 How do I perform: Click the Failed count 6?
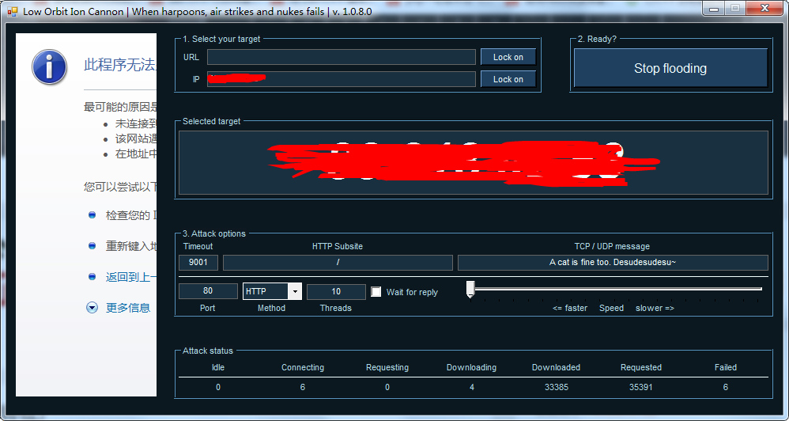point(726,387)
